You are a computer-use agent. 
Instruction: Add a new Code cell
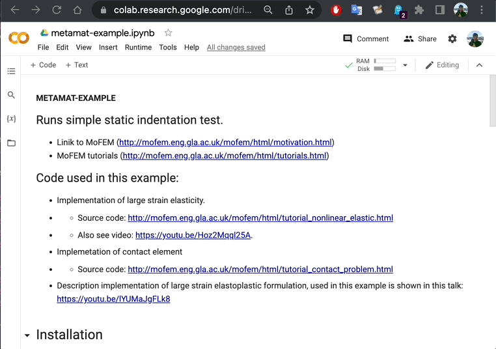tap(43, 65)
